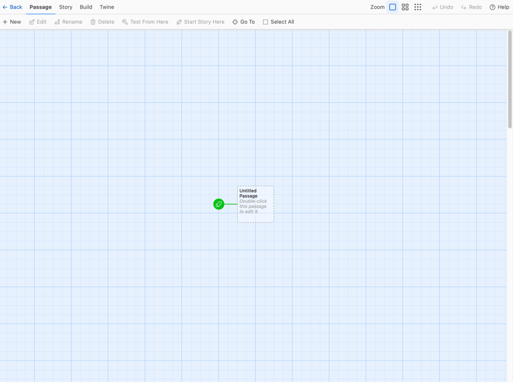
Task: Click Start Story Here toolbar button
Action: pyautogui.click(x=200, y=22)
